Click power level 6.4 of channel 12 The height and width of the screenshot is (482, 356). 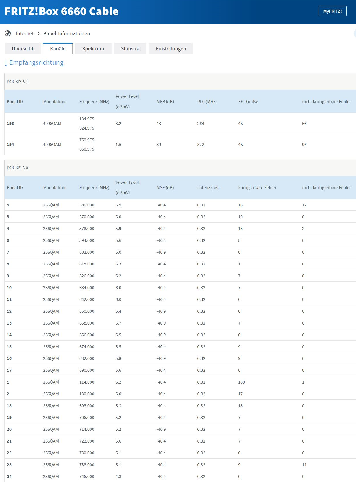(118, 311)
